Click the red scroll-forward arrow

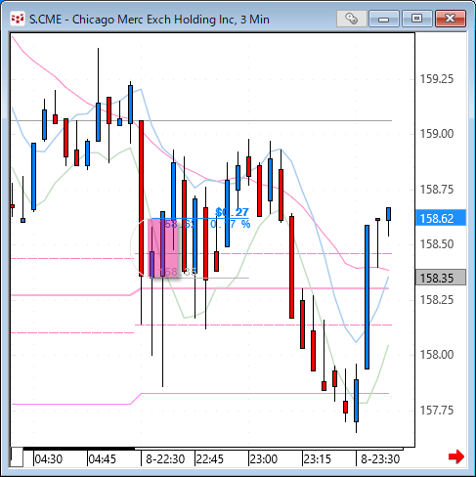(456, 456)
